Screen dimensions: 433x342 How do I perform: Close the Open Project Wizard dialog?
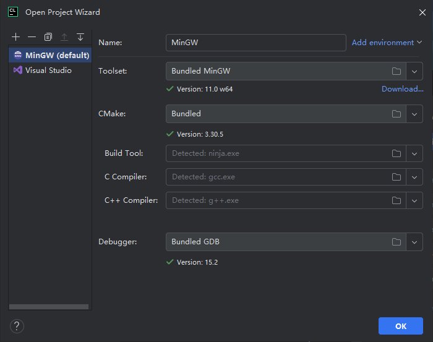[x=422, y=12]
